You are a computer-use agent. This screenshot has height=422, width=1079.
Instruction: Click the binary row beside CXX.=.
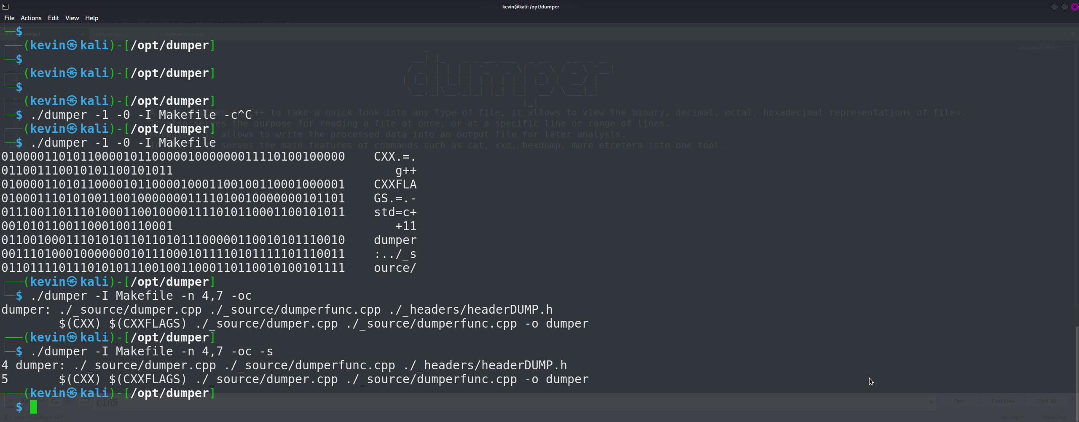(173, 157)
